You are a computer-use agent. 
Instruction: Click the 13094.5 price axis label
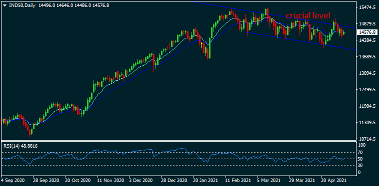coord(367,73)
